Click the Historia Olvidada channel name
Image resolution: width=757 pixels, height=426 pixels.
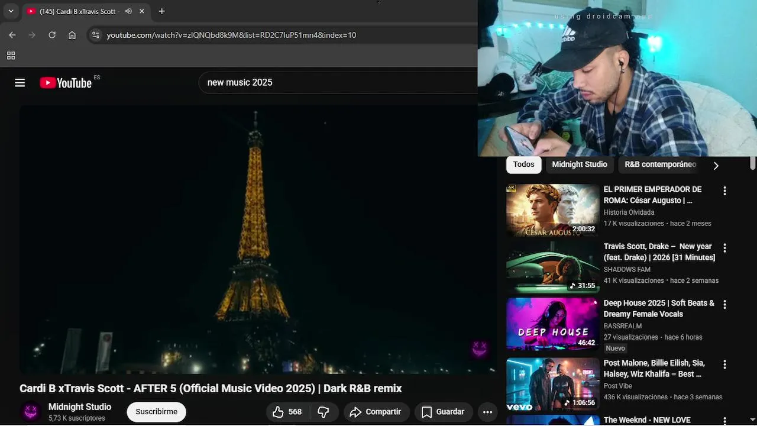[x=629, y=212]
